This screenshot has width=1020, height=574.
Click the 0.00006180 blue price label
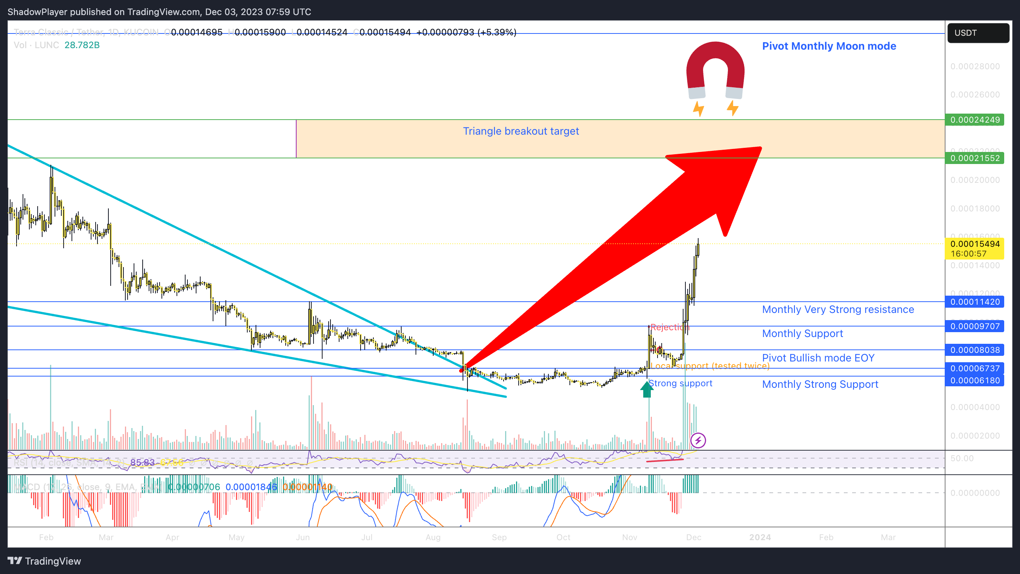[974, 381]
